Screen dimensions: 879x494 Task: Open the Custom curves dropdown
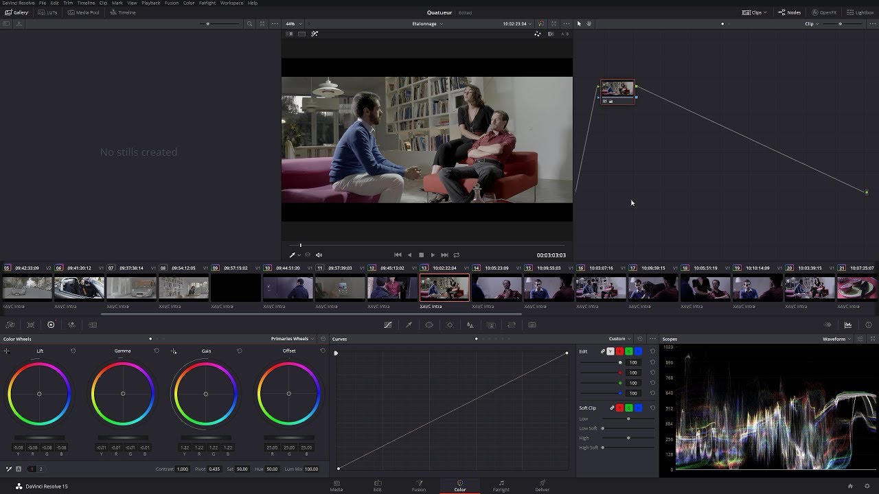(619, 339)
